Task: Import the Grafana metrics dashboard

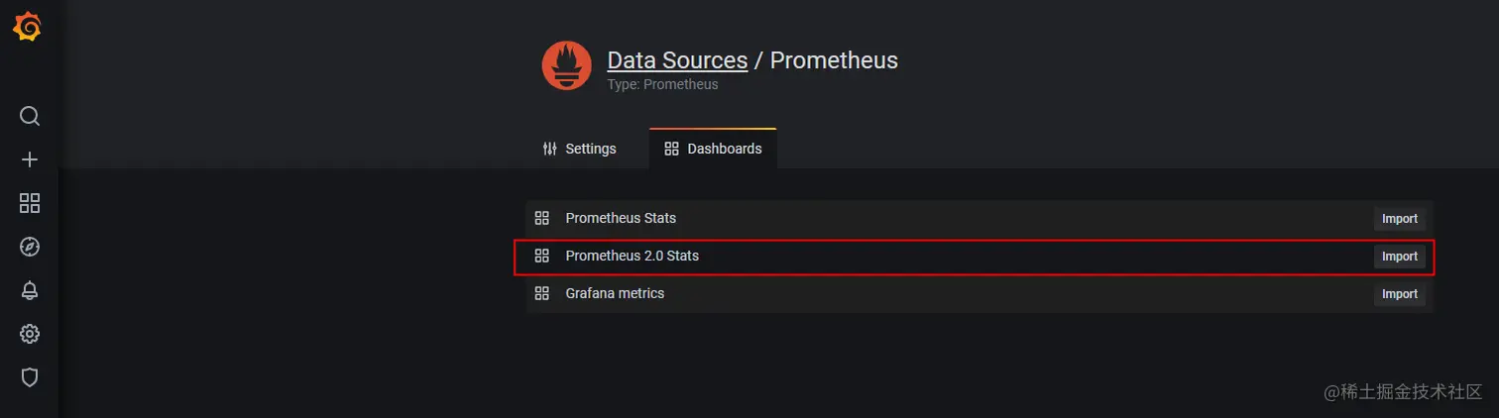Action: (1399, 294)
